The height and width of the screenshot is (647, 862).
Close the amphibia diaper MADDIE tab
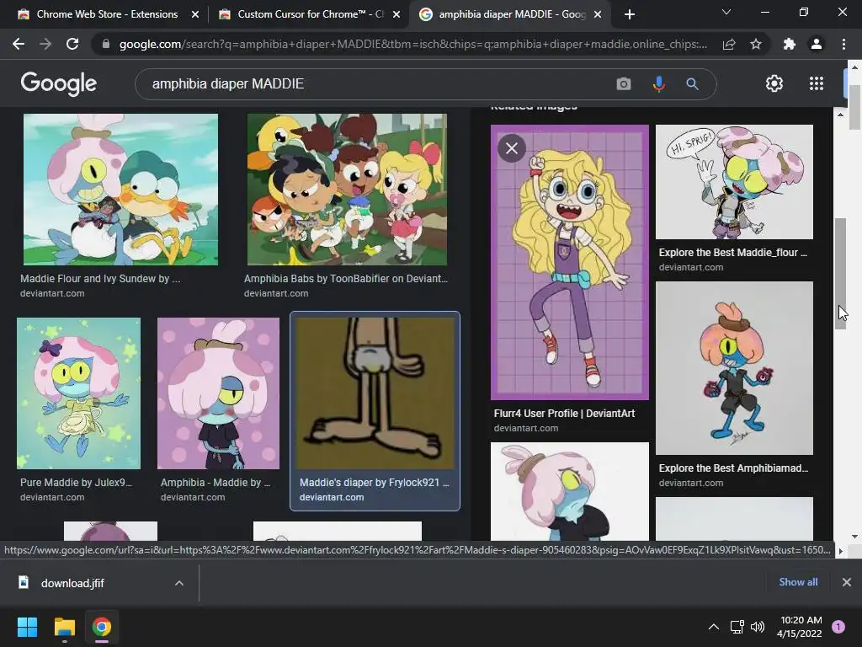pos(599,14)
